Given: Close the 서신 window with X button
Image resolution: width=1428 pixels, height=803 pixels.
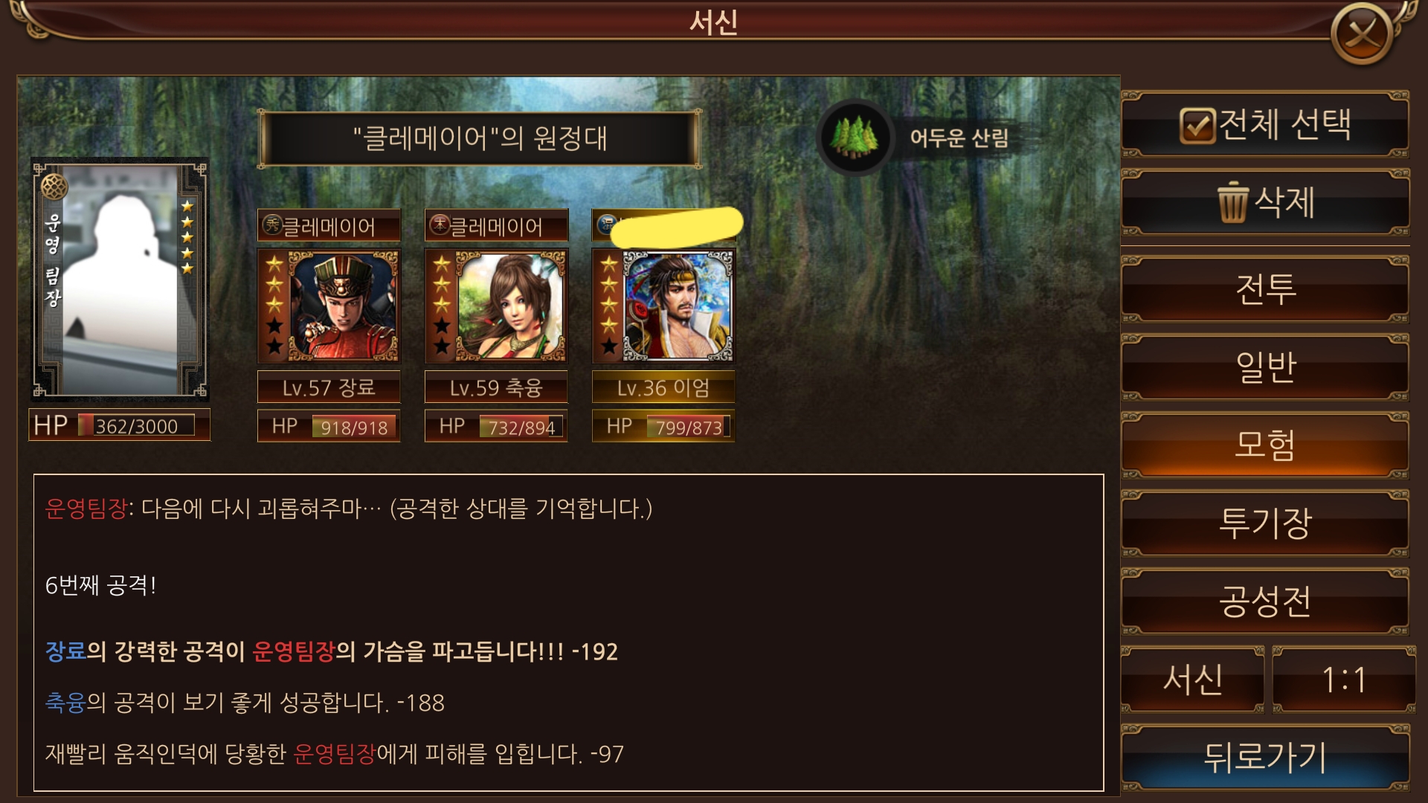Looking at the screenshot, I should click(1361, 33).
